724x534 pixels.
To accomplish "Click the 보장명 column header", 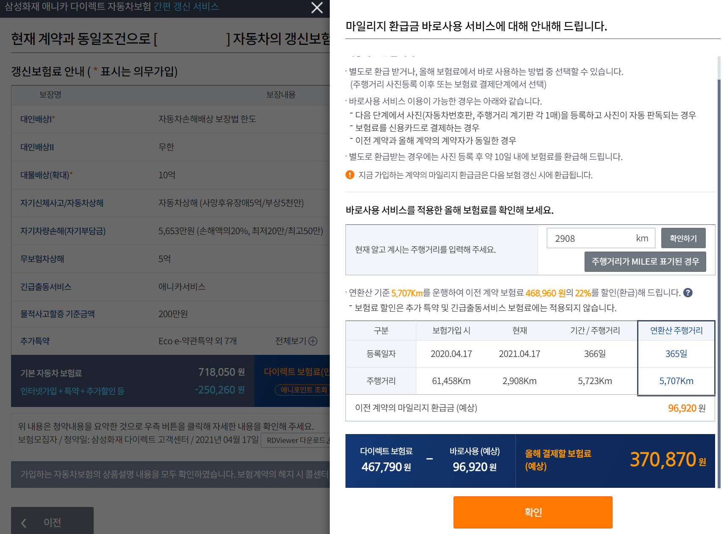I will (50, 94).
